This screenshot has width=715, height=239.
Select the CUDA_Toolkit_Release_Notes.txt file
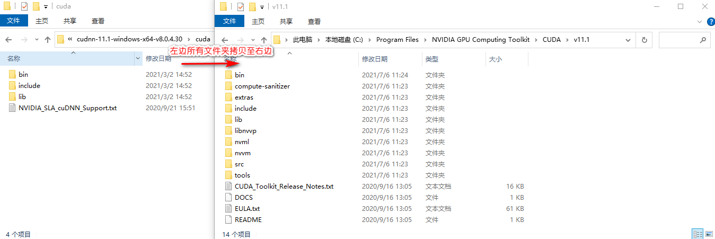coord(284,187)
